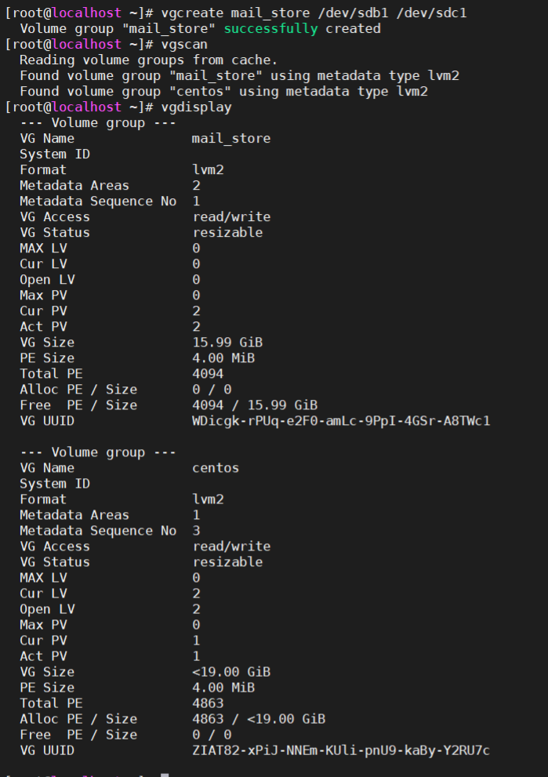Click the vgcreate command on the first line
Viewport: 548px width, 777px height.
tap(188, 13)
